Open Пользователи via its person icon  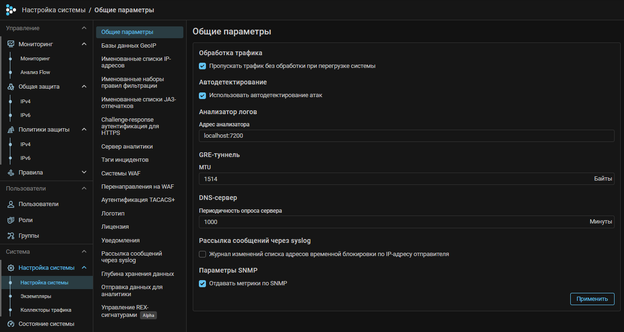point(11,204)
